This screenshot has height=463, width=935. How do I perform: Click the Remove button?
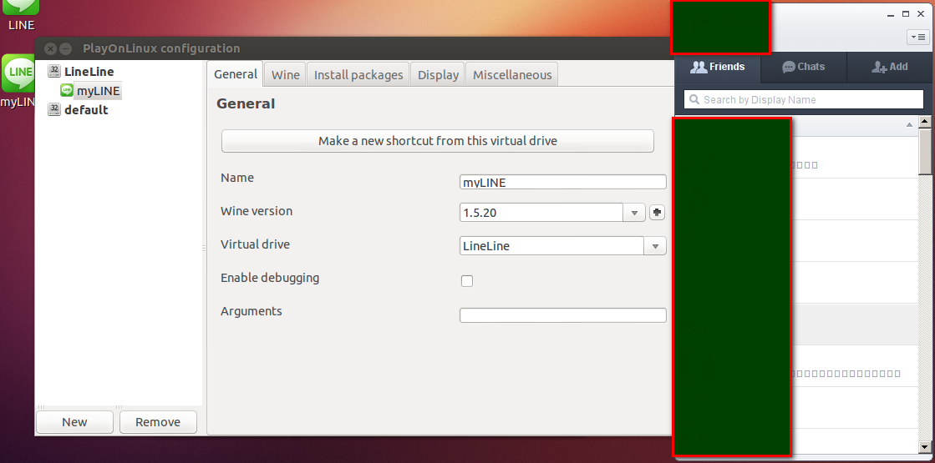[158, 422]
